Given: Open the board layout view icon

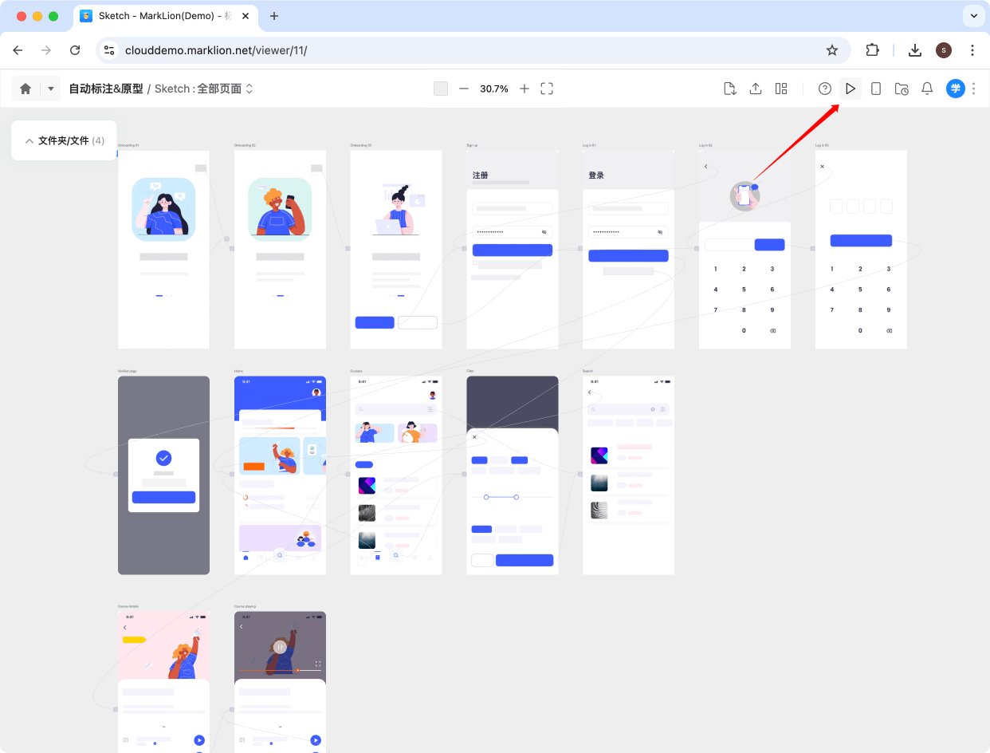Looking at the screenshot, I should click(780, 89).
